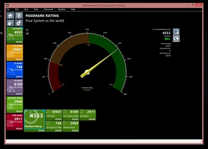Select the DISK MARK 2911 sidebar tile

tap(15, 121)
